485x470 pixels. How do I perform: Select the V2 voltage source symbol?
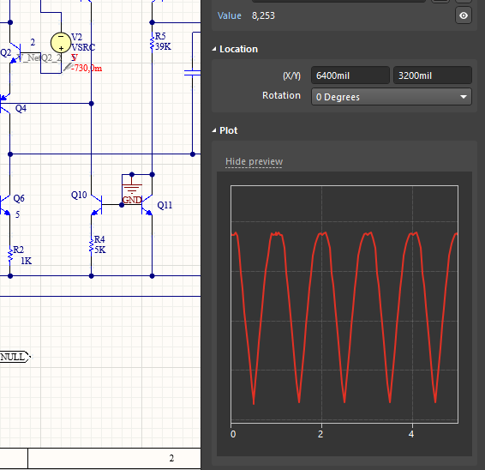click(61, 43)
